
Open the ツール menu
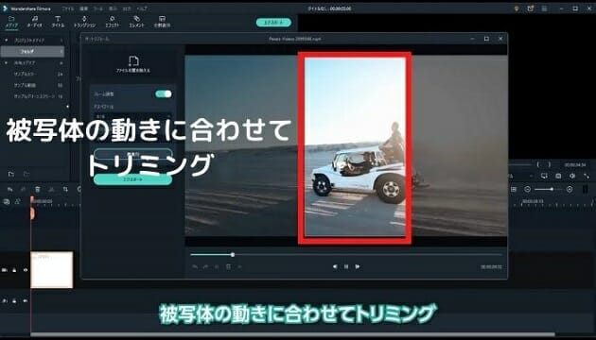pyautogui.click(x=98, y=8)
